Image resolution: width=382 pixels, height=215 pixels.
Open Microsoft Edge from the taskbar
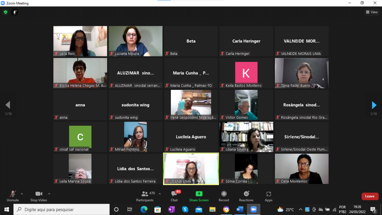coord(144,209)
